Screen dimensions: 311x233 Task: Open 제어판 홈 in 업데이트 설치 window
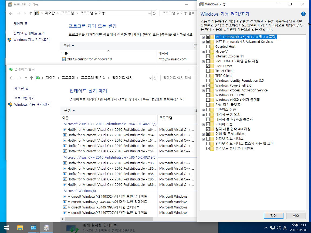point(21,88)
